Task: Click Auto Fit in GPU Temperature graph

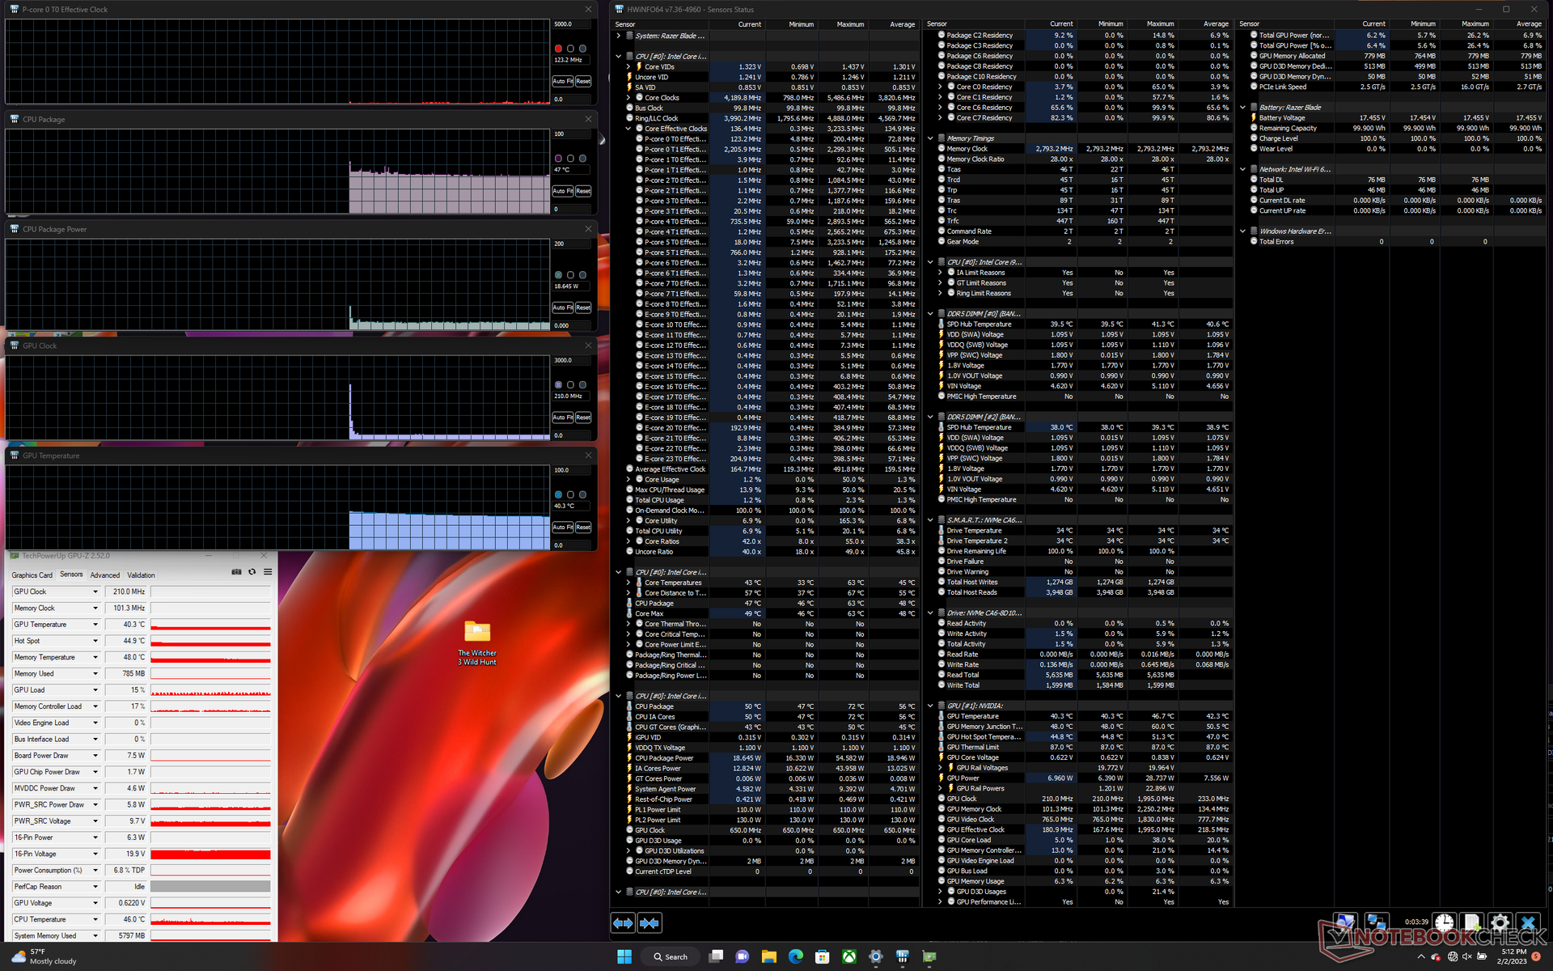Action: (563, 528)
